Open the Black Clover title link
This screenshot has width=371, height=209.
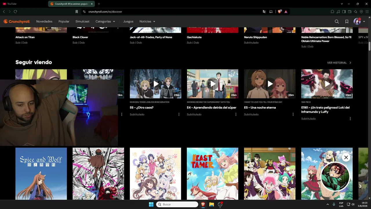pyautogui.click(x=80, y=37)
